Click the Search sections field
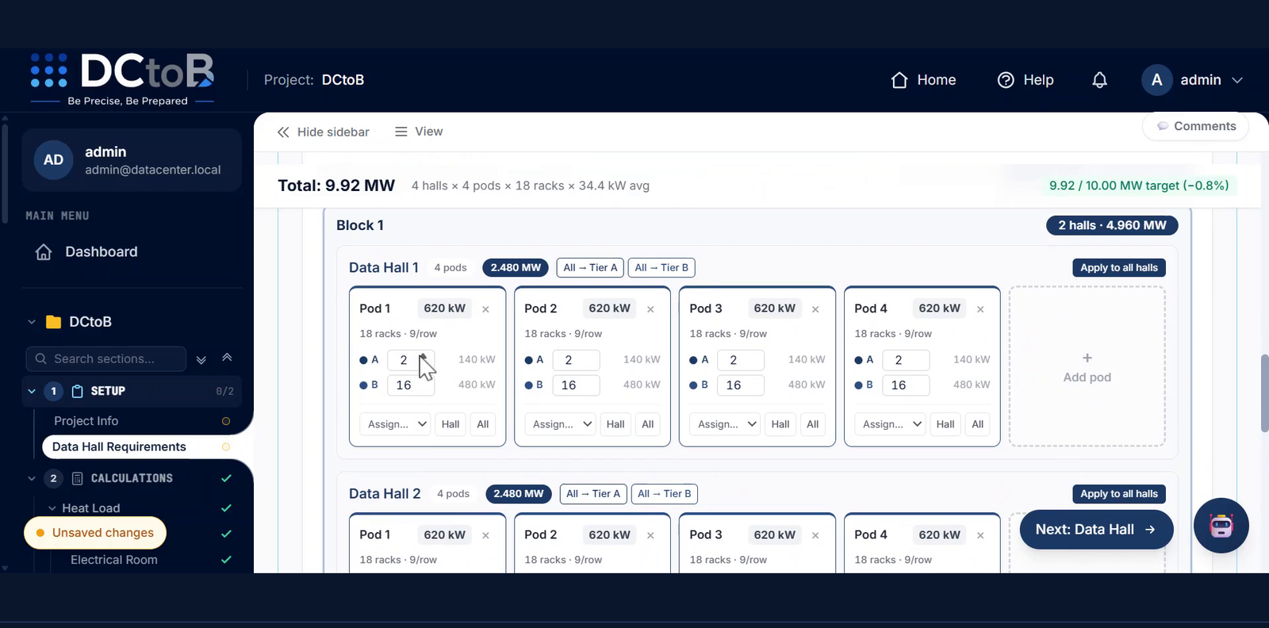Viewport: 1269px width, 628px height. 105,359
